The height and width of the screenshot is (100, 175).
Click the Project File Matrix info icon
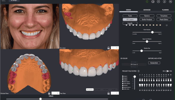pyautogui.click(x=138, y=71)
